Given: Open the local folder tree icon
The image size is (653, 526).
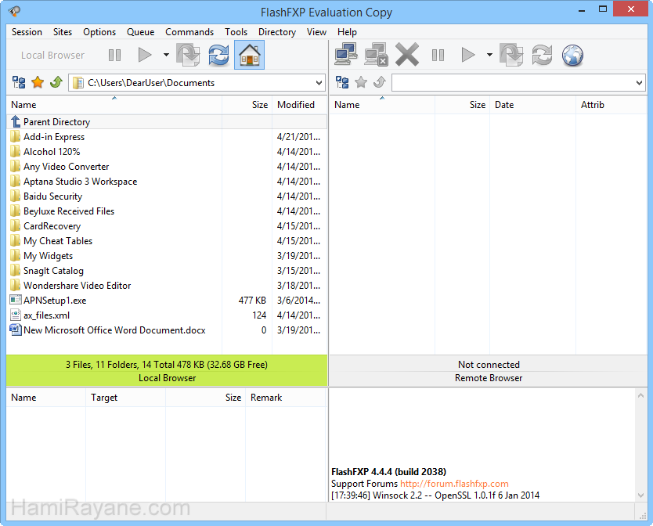Looking at the screenshot, I should pos(19,82).
